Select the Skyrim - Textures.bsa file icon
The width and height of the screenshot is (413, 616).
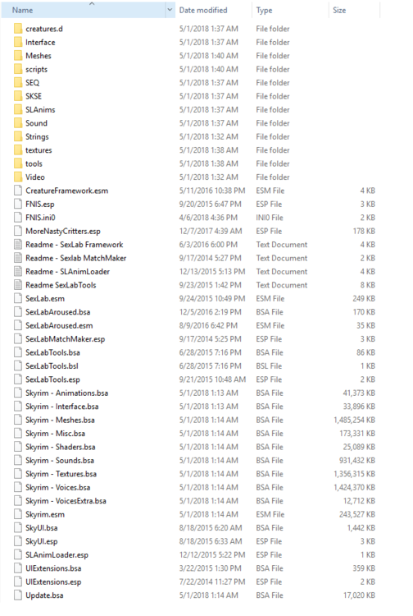pos(18,474)
